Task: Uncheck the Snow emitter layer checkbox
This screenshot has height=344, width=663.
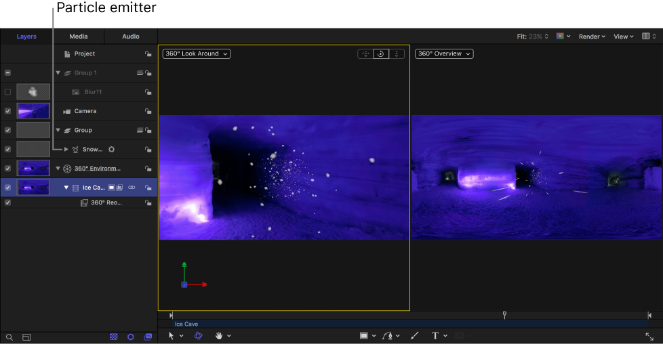Action: click(x=7, y=149)
